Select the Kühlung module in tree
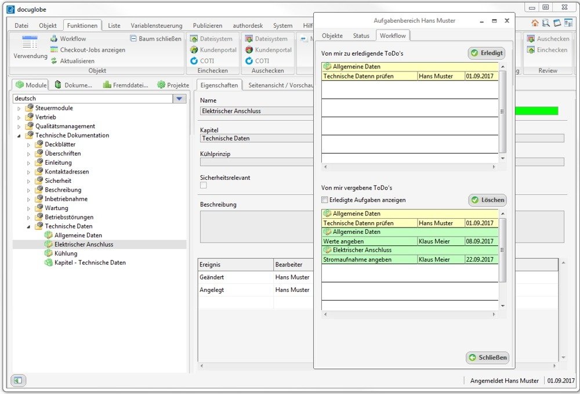Viewport: 580px width, 394px height. coord(66,254)
